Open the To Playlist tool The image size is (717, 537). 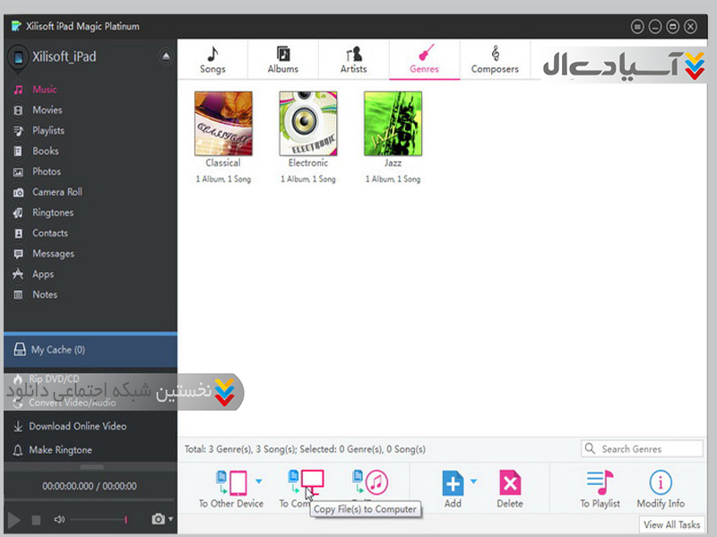click(x=600, y=483)
